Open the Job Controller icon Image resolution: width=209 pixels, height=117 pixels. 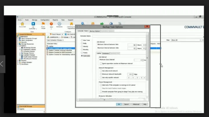33,24
